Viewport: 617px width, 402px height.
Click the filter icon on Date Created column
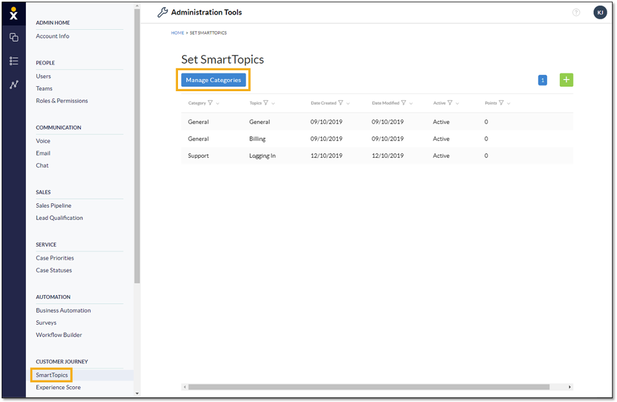tap(341, 103)
